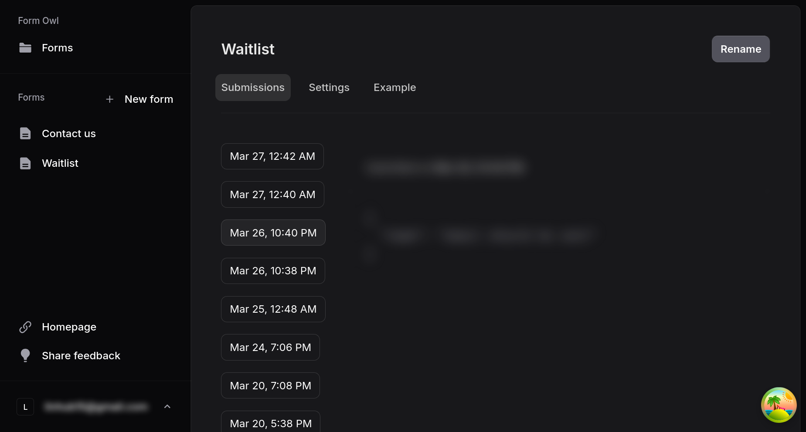The width and height of the screenshot is (806, 432).
Task: Switch to the Example tab
Action: [394, 88]
